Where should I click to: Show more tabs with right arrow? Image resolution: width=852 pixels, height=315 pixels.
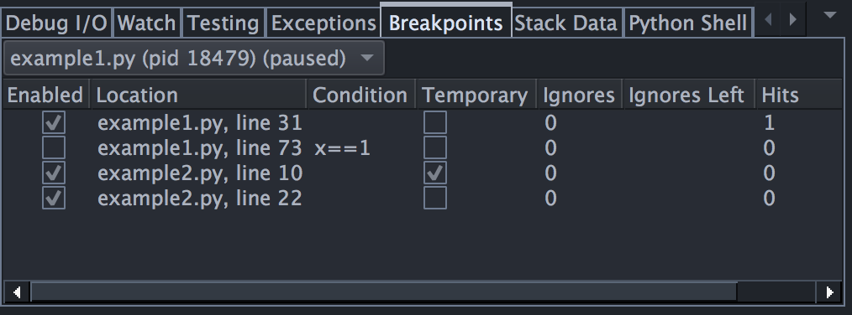coord(793,20)
